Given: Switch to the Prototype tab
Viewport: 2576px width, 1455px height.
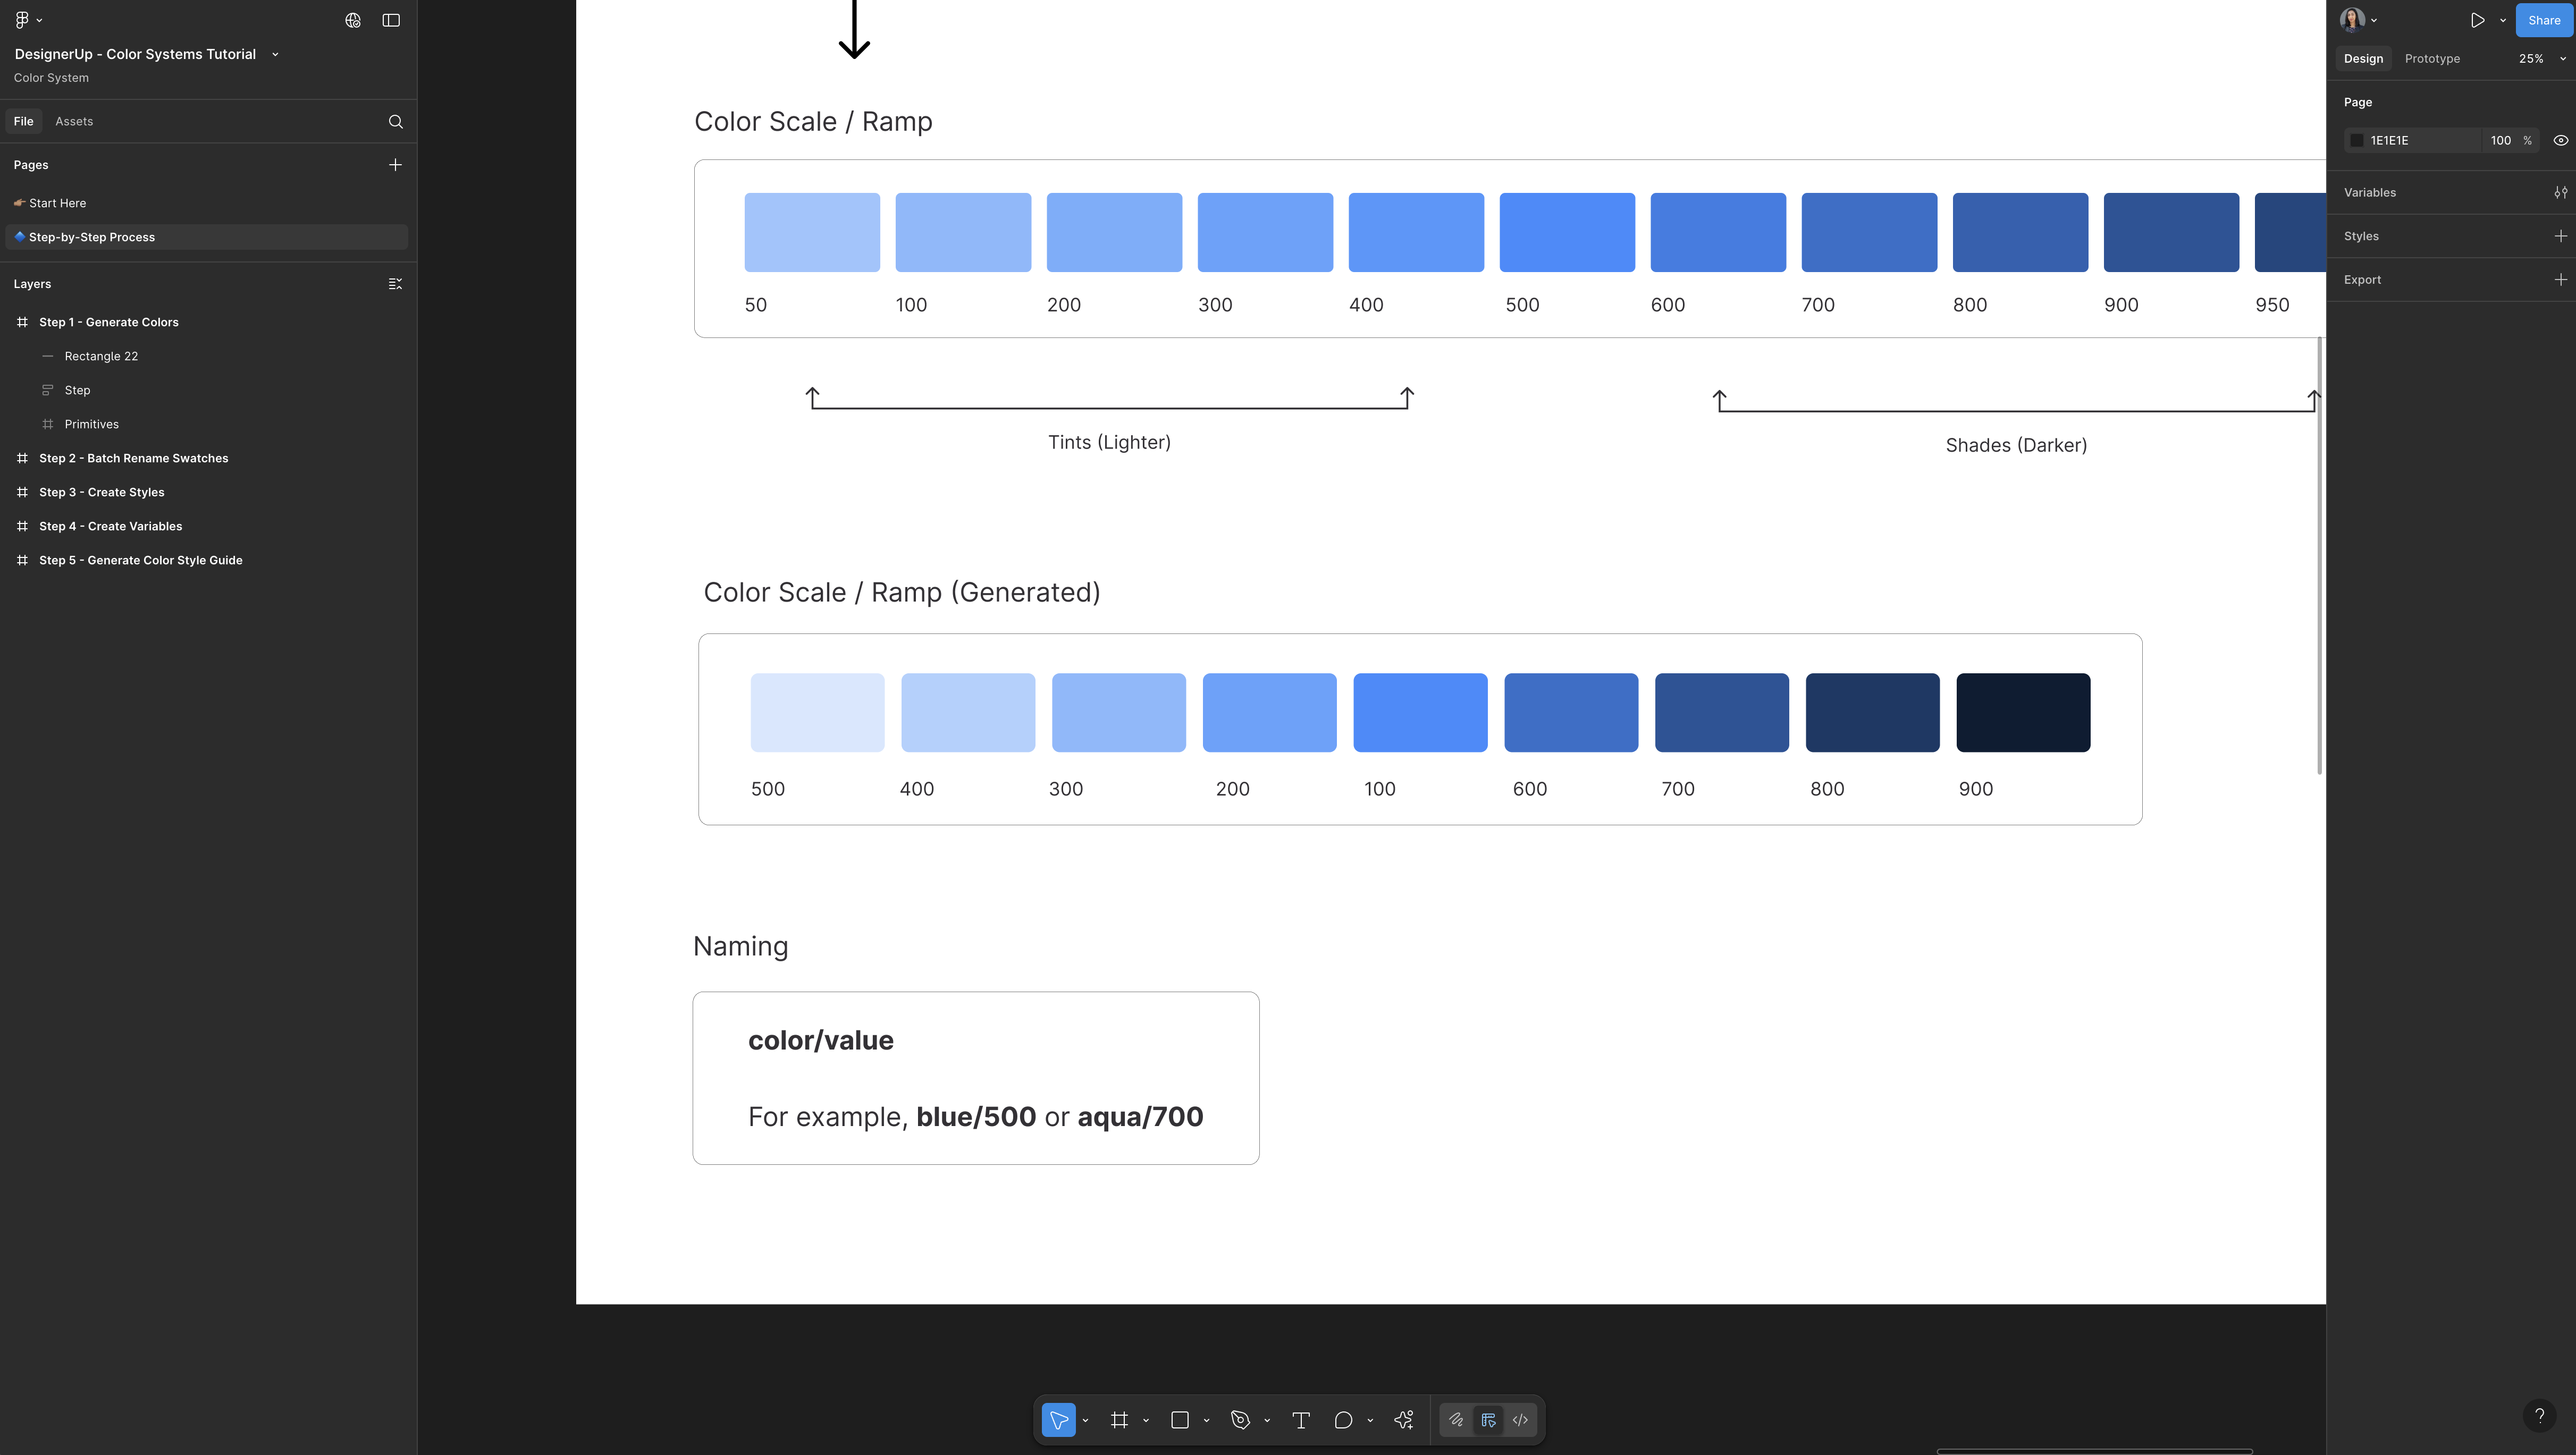Looking at the screenshot, I should click(2432, 59).
